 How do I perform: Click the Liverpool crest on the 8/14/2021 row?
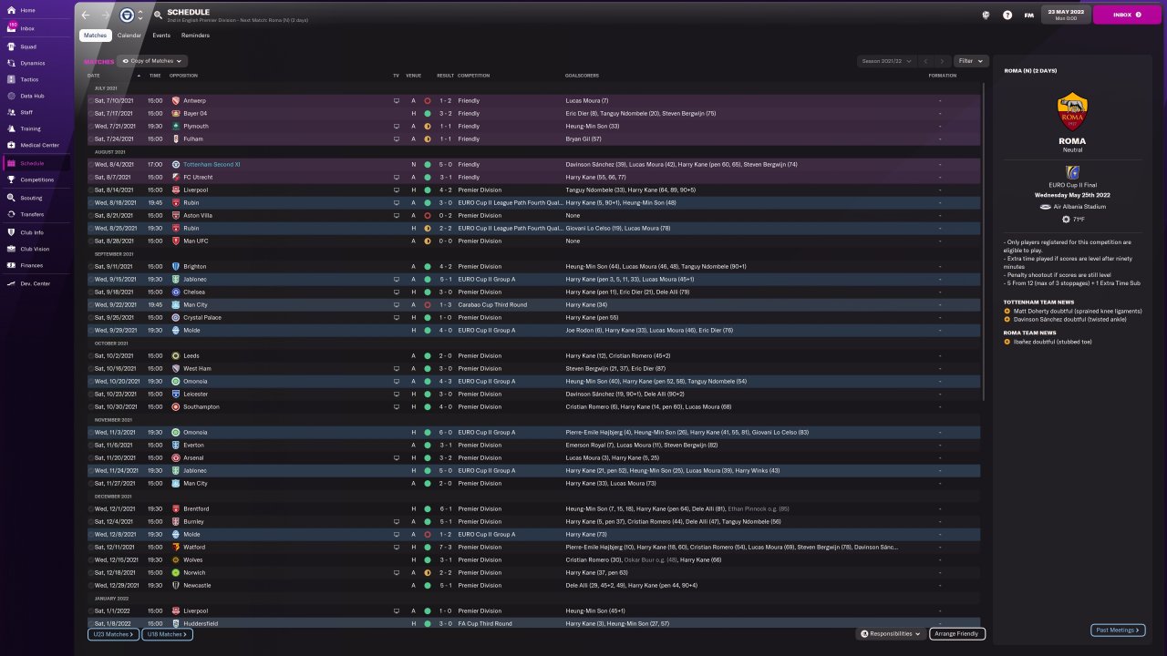(176, 190)
